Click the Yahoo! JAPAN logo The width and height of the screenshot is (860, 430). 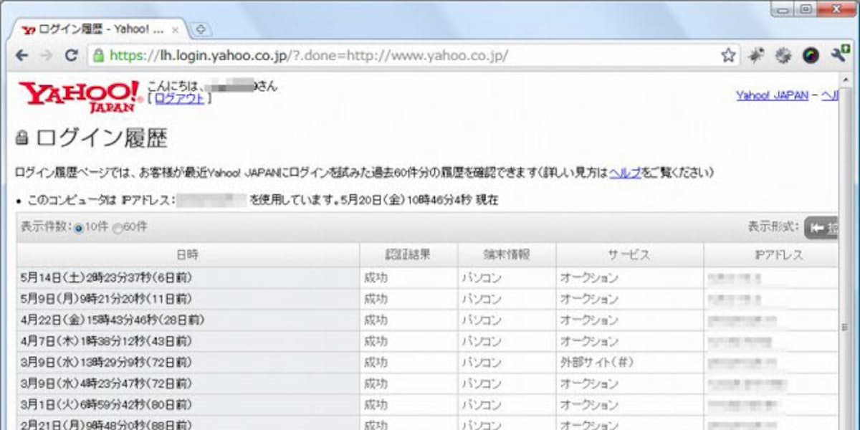click(x=79, y=96)
